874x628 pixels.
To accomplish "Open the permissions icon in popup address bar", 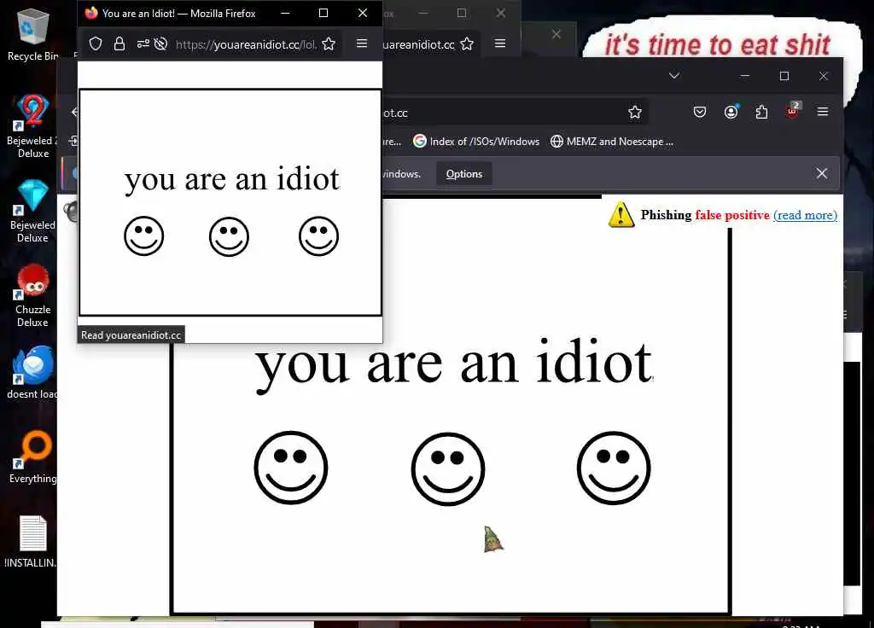I will (143, 44).
